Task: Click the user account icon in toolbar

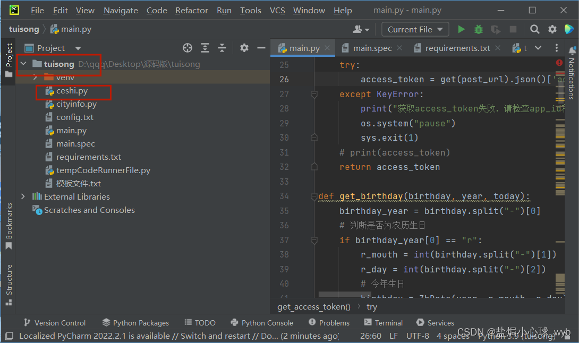Action: pyautogui.click(x=361, y=29)
